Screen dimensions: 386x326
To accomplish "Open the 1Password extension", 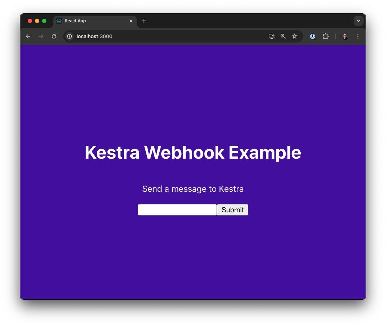I will tap(313, 36).
